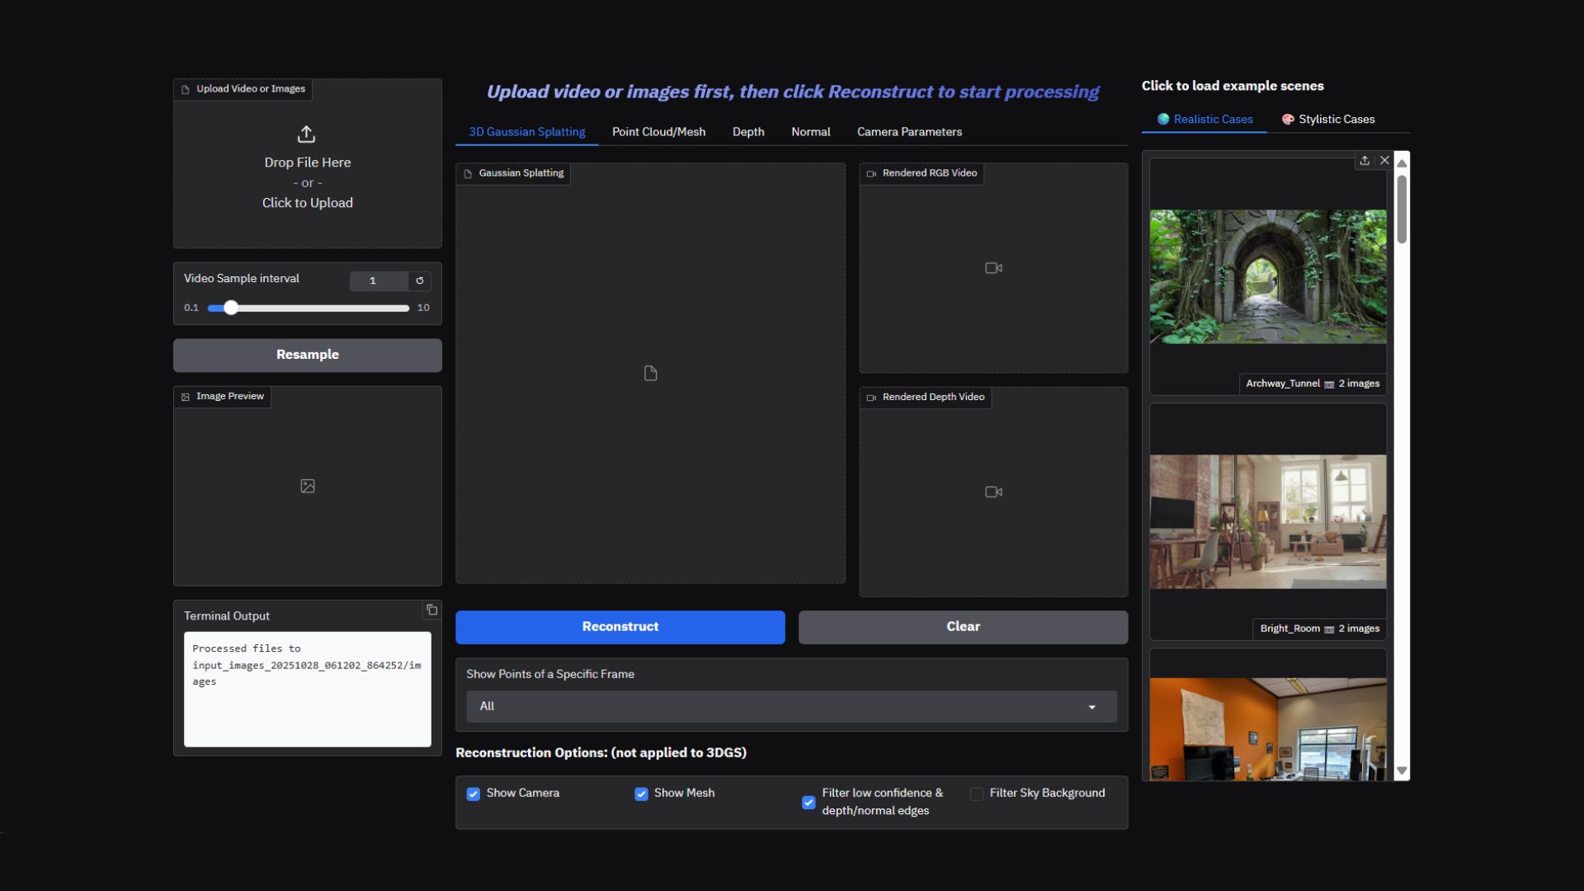Open the Show Points of Specific Frame dropdown
The height and width of the screenshot is (891, 1584).
pos(790,707)
